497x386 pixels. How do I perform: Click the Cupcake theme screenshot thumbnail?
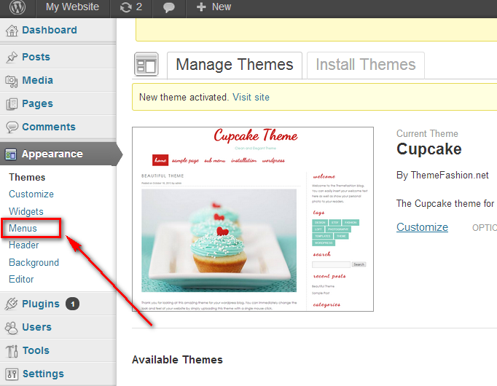point(253,219)
